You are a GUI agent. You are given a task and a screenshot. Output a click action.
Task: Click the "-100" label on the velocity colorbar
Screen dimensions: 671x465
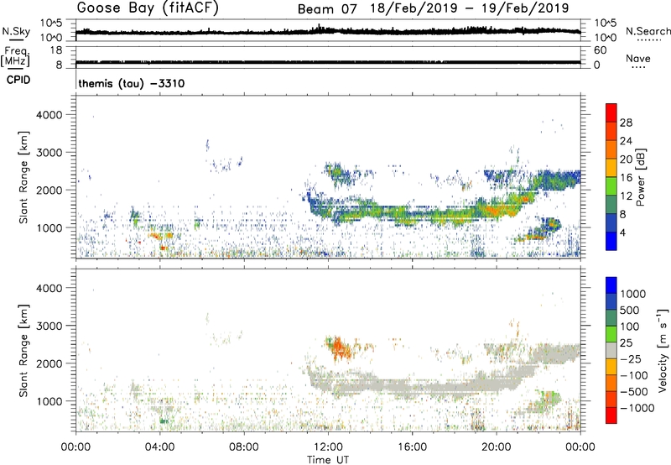point(634,375)
